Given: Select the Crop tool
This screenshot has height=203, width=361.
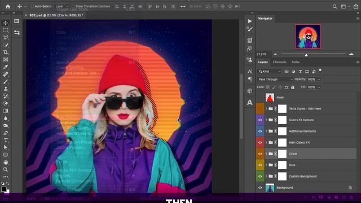Looking at the screenshot, I should click(6, 52).
